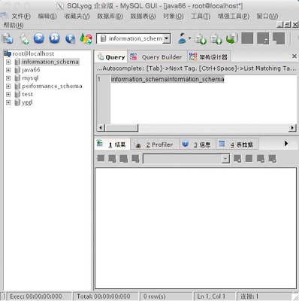This screenshot has width=299, height=301.
Task: Open the user manager icon
Action: pyautogui.click(x=183, y=38)
